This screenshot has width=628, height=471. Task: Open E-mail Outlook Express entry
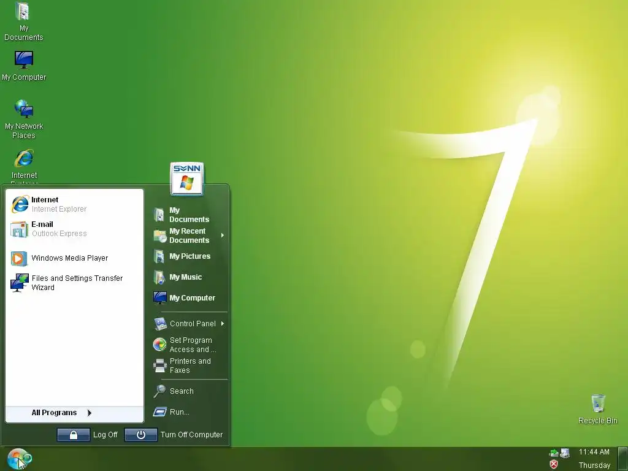click(x=74, y=229)
